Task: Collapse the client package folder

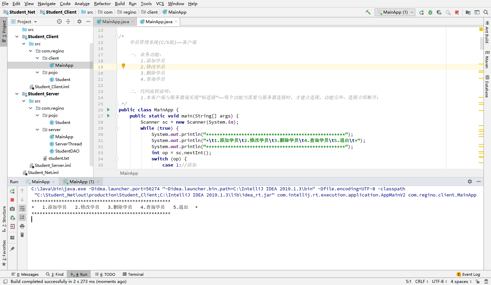Action: click(x=38, y=58)
